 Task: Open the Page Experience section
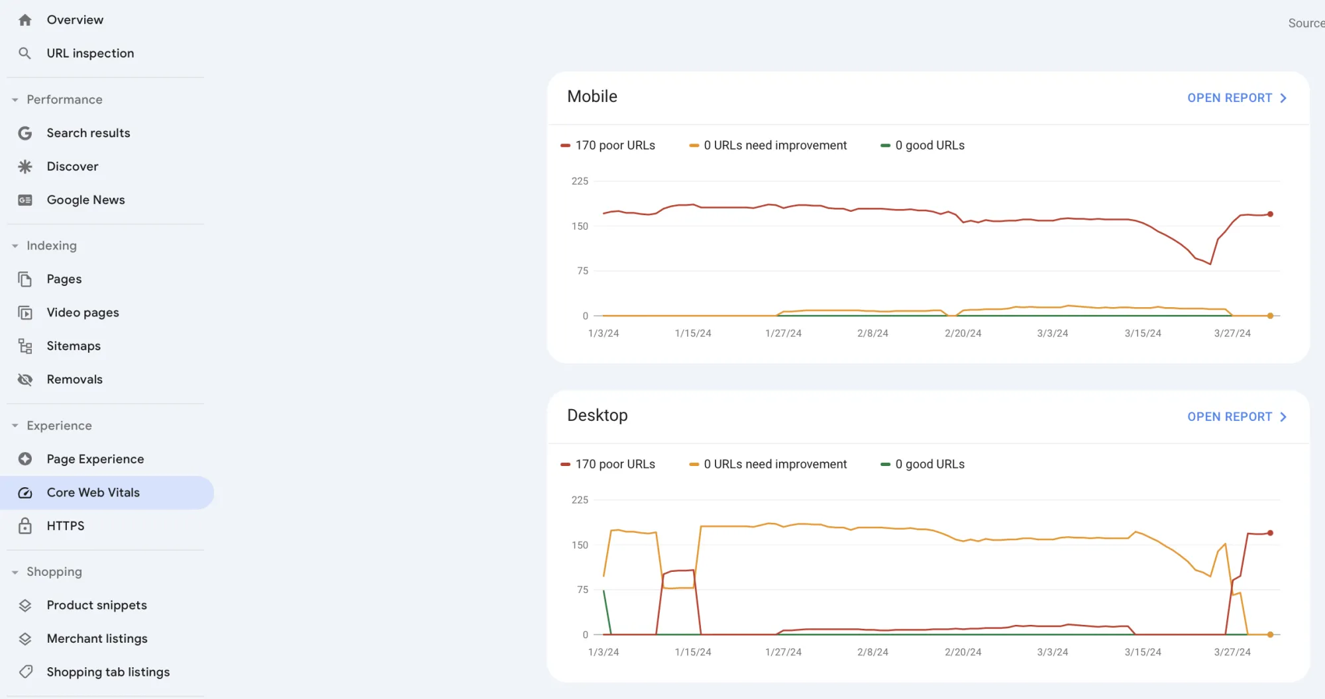coord(95,459)
